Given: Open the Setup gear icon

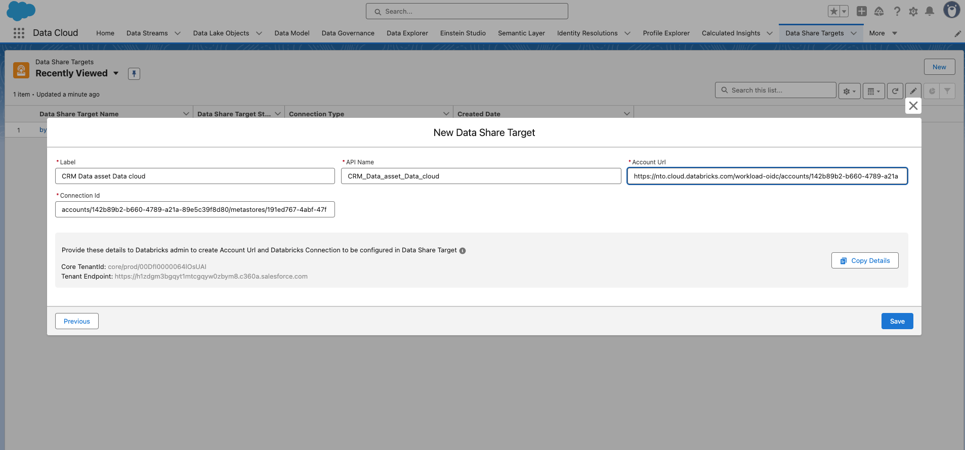Looking at the screenshot, I should coord(913,11).
